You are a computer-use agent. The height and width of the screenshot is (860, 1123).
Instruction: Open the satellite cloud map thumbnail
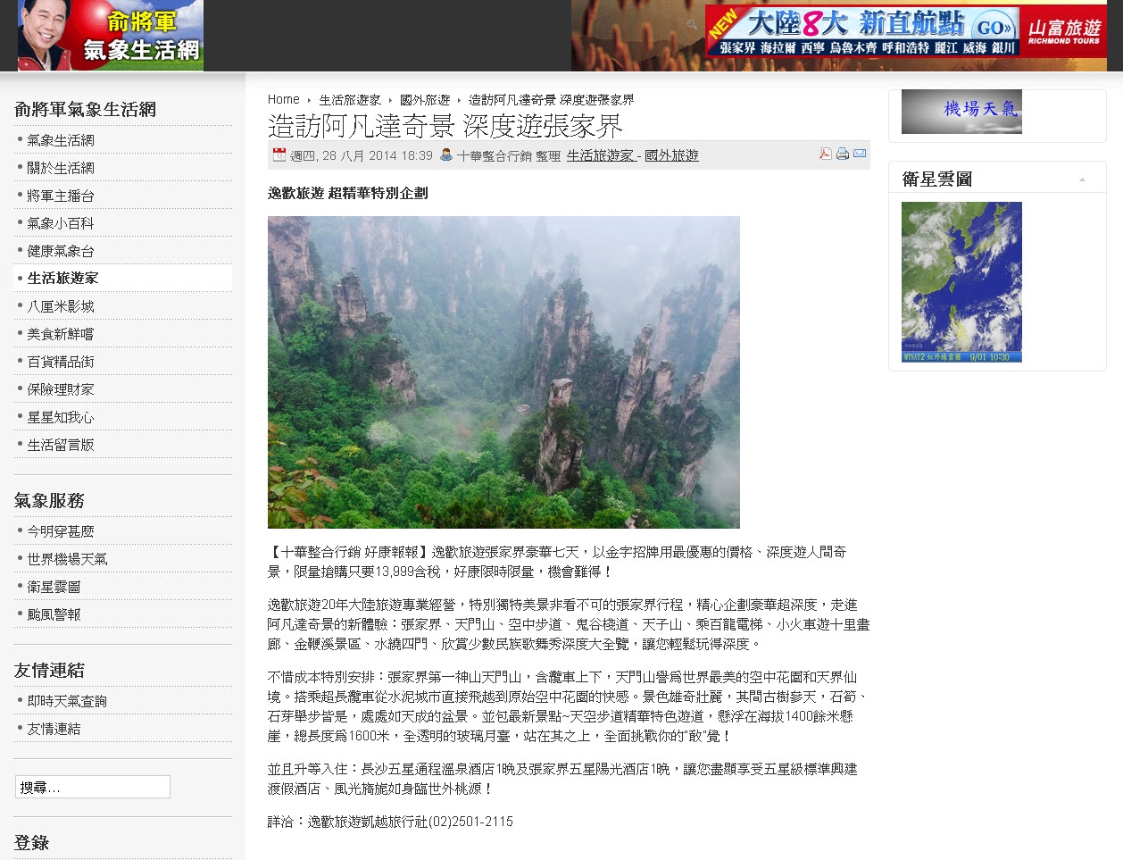click(961, 281)
